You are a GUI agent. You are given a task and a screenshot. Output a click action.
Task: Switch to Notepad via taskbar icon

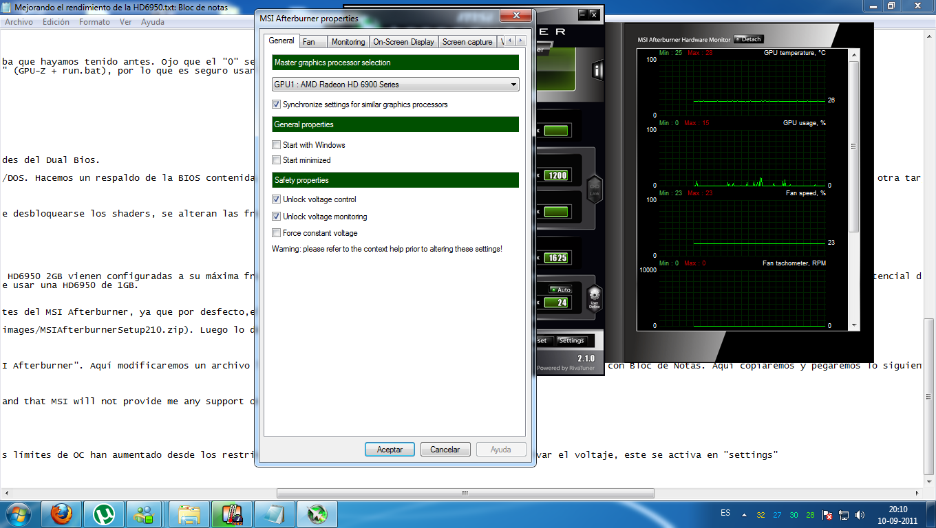tap(275, 514)
